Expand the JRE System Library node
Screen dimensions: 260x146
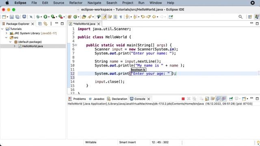point(6,33)
